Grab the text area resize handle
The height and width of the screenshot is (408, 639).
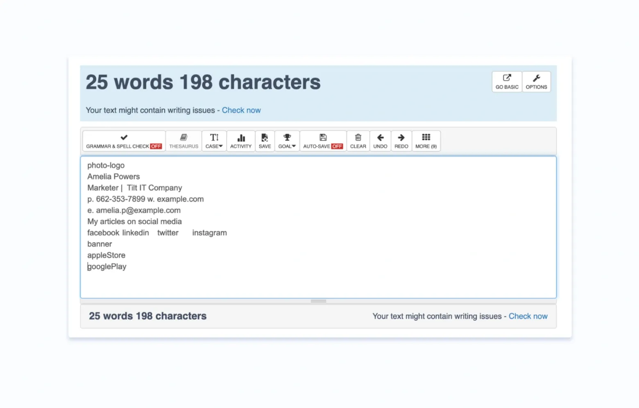pos(318,301)
